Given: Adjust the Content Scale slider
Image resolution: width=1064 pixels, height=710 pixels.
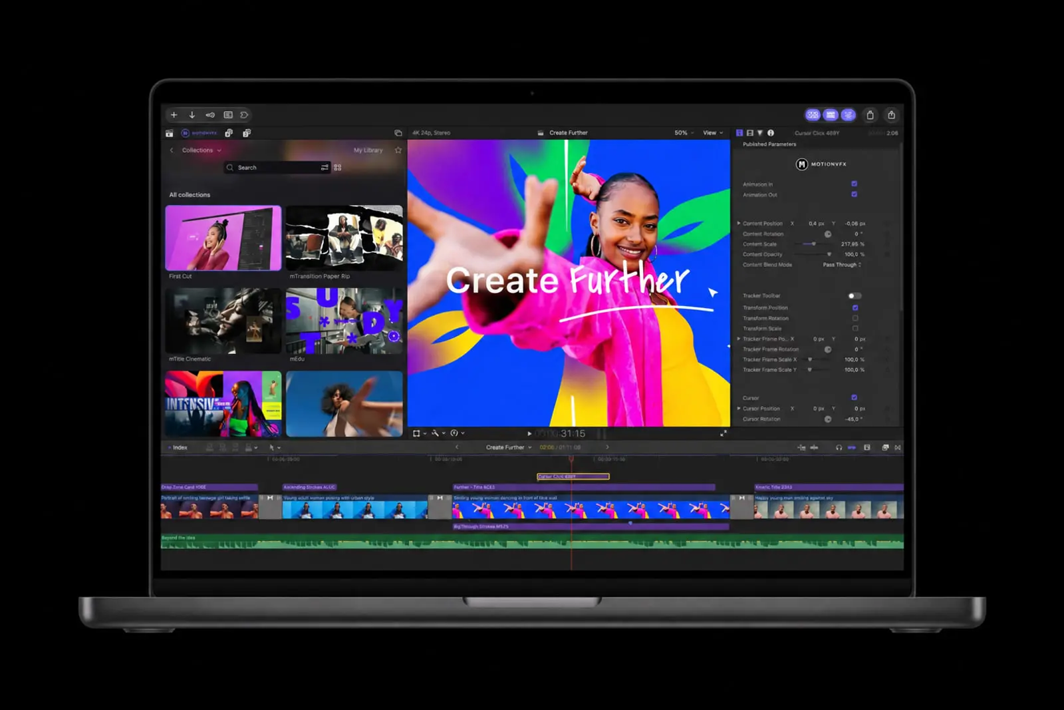Looking at the screenshot, I should pyautogui.click(x=813, y=244).
